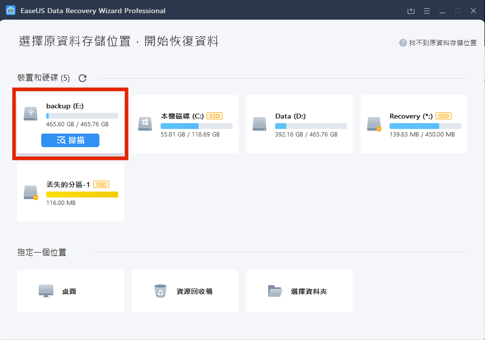Click the Recovery (*:) usage bar

425,126
